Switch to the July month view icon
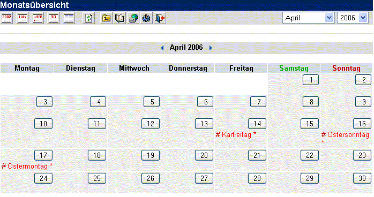Image resolution: width=374 pixels, height=197 pixels. click(x=22, y=18)
